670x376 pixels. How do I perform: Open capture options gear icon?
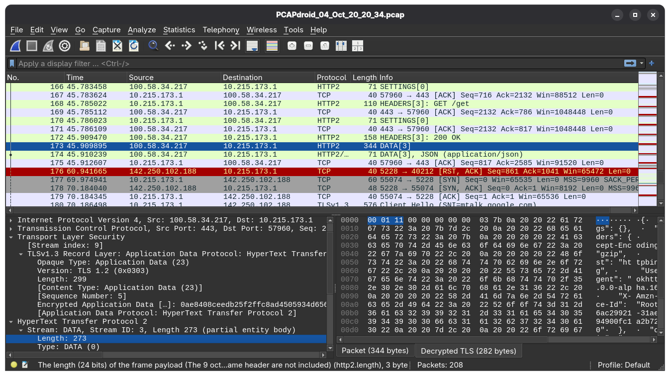tap(65, 46)
